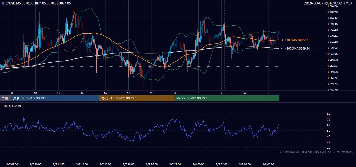Image resolution: width=356 pixels, height=167 pixels.
Task: Click hour label 16 under price chart
Action: [105, 93]
